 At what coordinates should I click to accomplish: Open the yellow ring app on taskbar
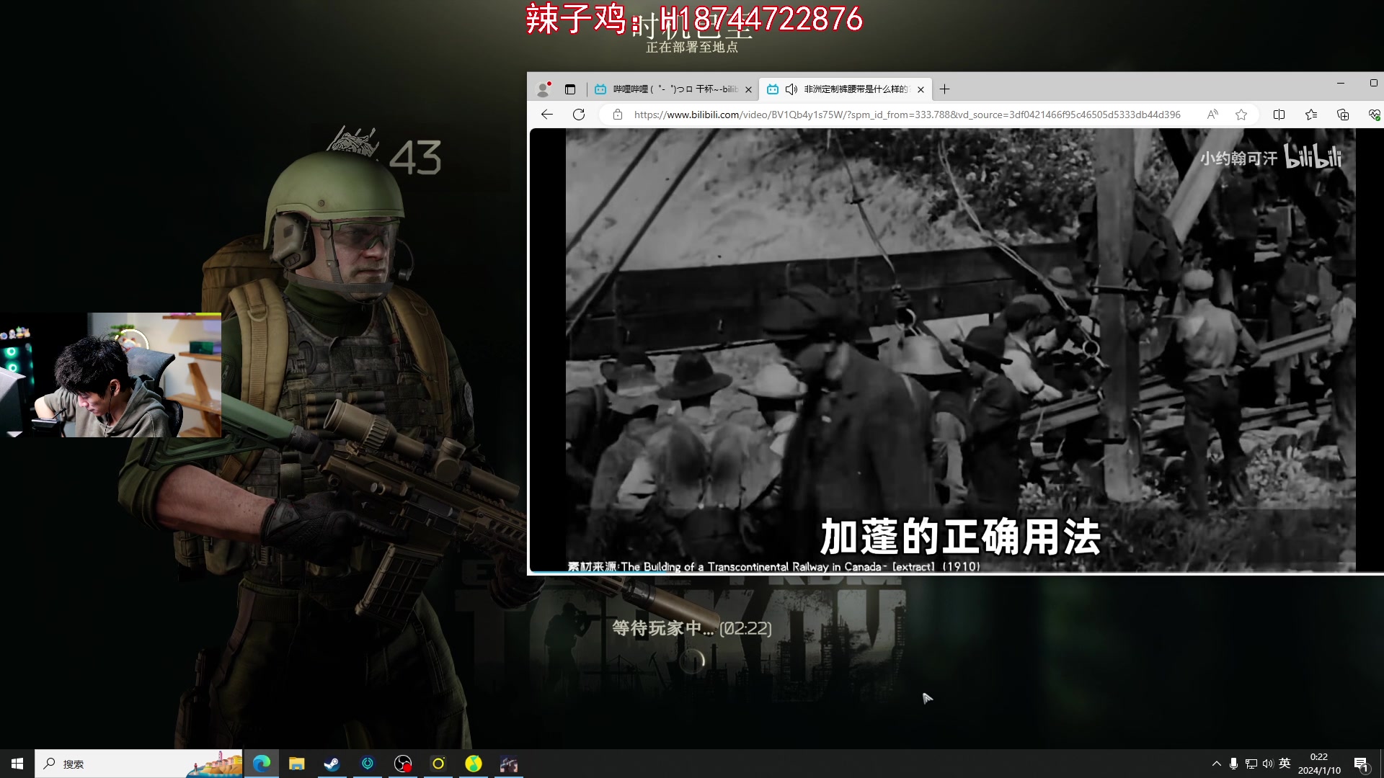(438, 764)
